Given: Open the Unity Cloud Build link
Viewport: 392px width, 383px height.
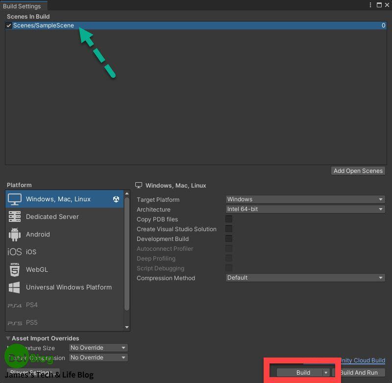Looking at the screenshot, I should pos(363,360).
